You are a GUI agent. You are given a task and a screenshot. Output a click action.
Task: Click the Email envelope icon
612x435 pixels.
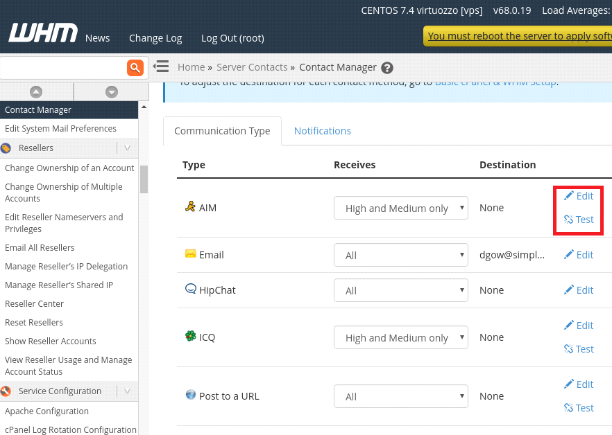pos(190,254)
